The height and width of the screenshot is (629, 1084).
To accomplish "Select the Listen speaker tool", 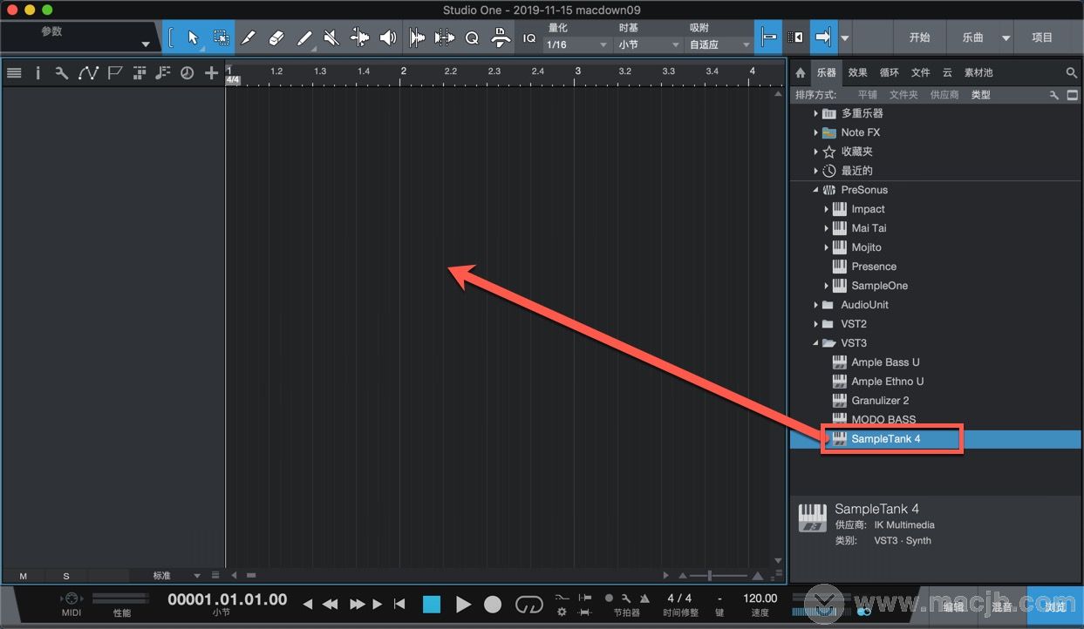I will click(387, 38).
